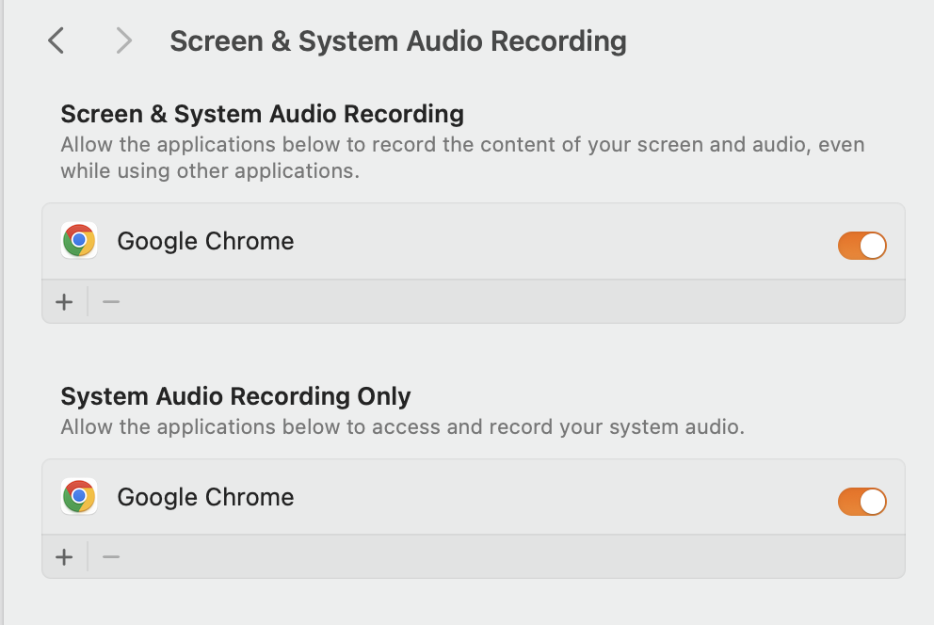Select Google Chrome label in the audio-only list
Image resolution: width=934 pixels, height=625 pixels.
(205, 497)
